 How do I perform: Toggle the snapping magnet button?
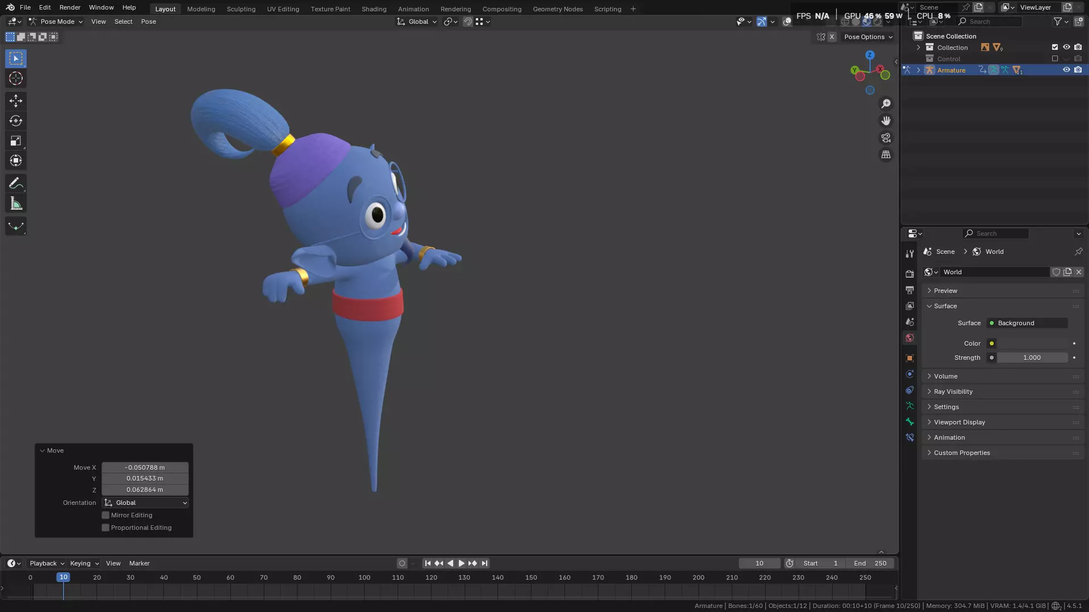[468, 22]
